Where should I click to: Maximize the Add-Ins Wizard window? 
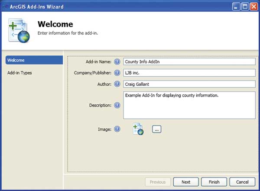pyautogui.click(x=245, y=7)
